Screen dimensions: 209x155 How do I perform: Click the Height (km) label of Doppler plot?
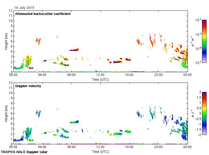pyautogui.click(x=6, y=113)
